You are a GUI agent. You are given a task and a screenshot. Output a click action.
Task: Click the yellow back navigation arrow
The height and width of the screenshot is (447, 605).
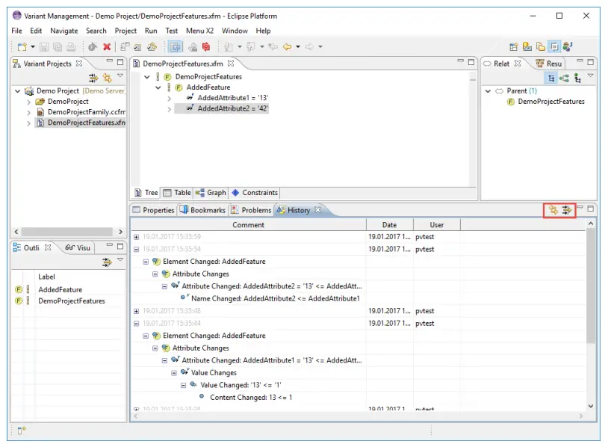pos(288,46)
